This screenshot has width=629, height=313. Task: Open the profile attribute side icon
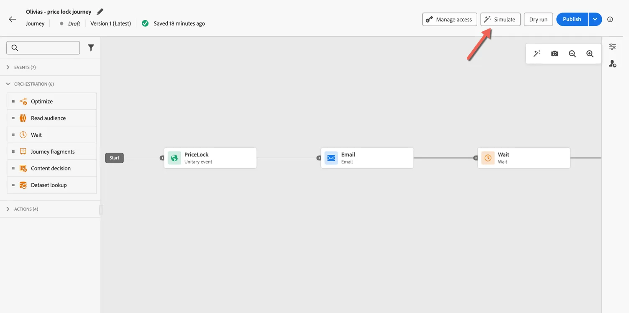click(612, 64)
